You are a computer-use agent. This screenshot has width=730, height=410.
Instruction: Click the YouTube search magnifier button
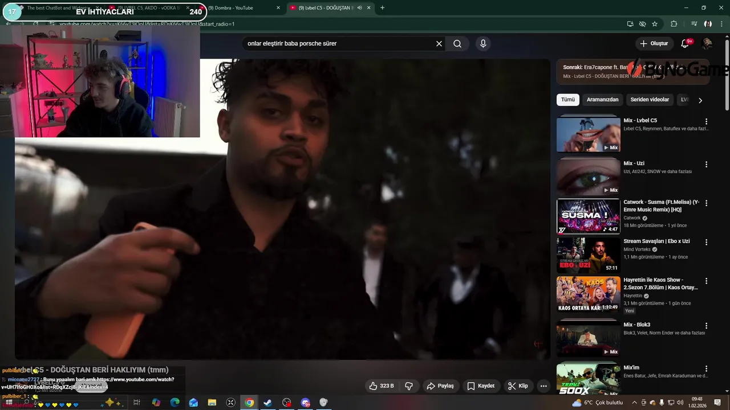(457, 44)
